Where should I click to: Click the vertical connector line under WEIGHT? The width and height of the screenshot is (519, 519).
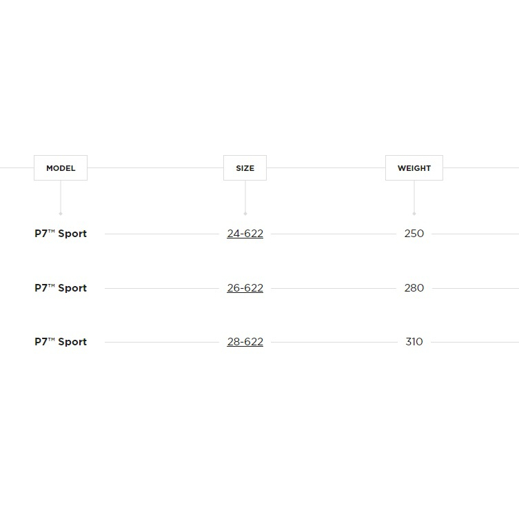414,196
